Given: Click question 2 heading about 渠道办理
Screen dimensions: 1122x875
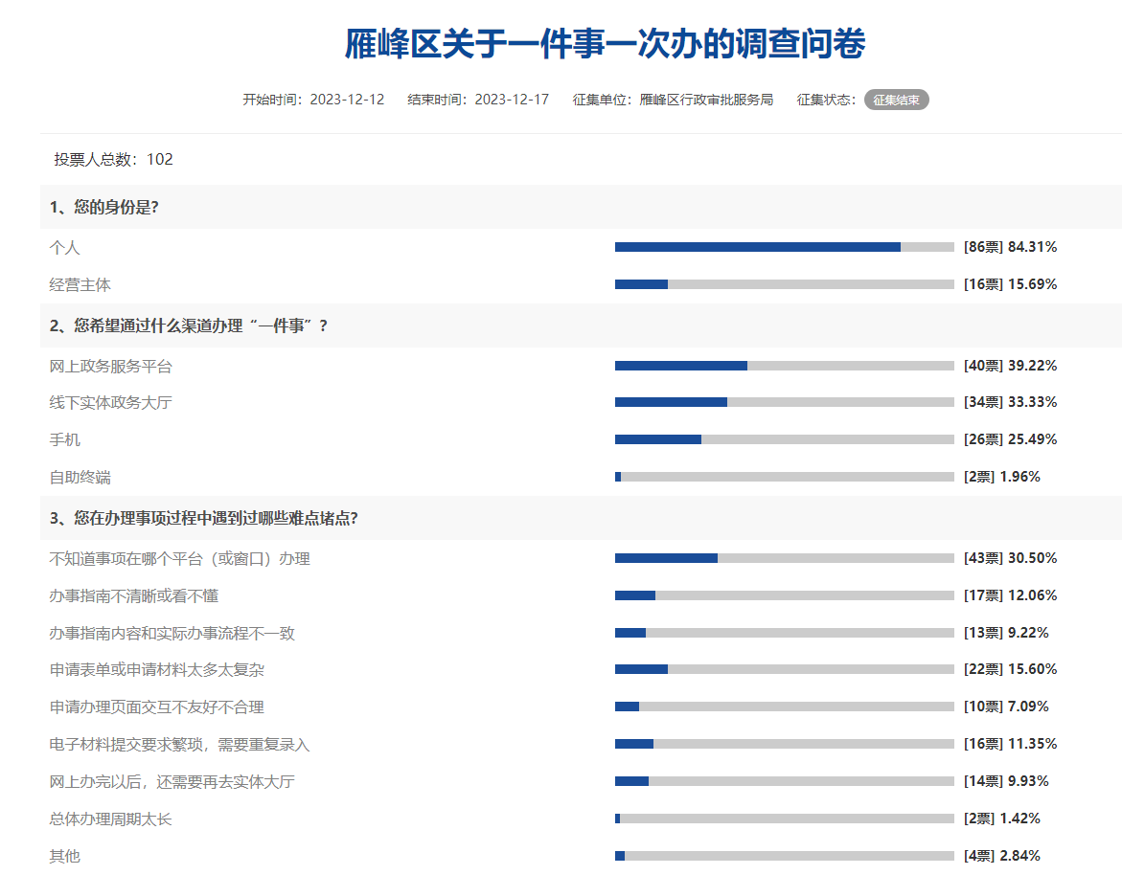Looking at the screenshot, I should pyautogui.click(x=188, y=326).
